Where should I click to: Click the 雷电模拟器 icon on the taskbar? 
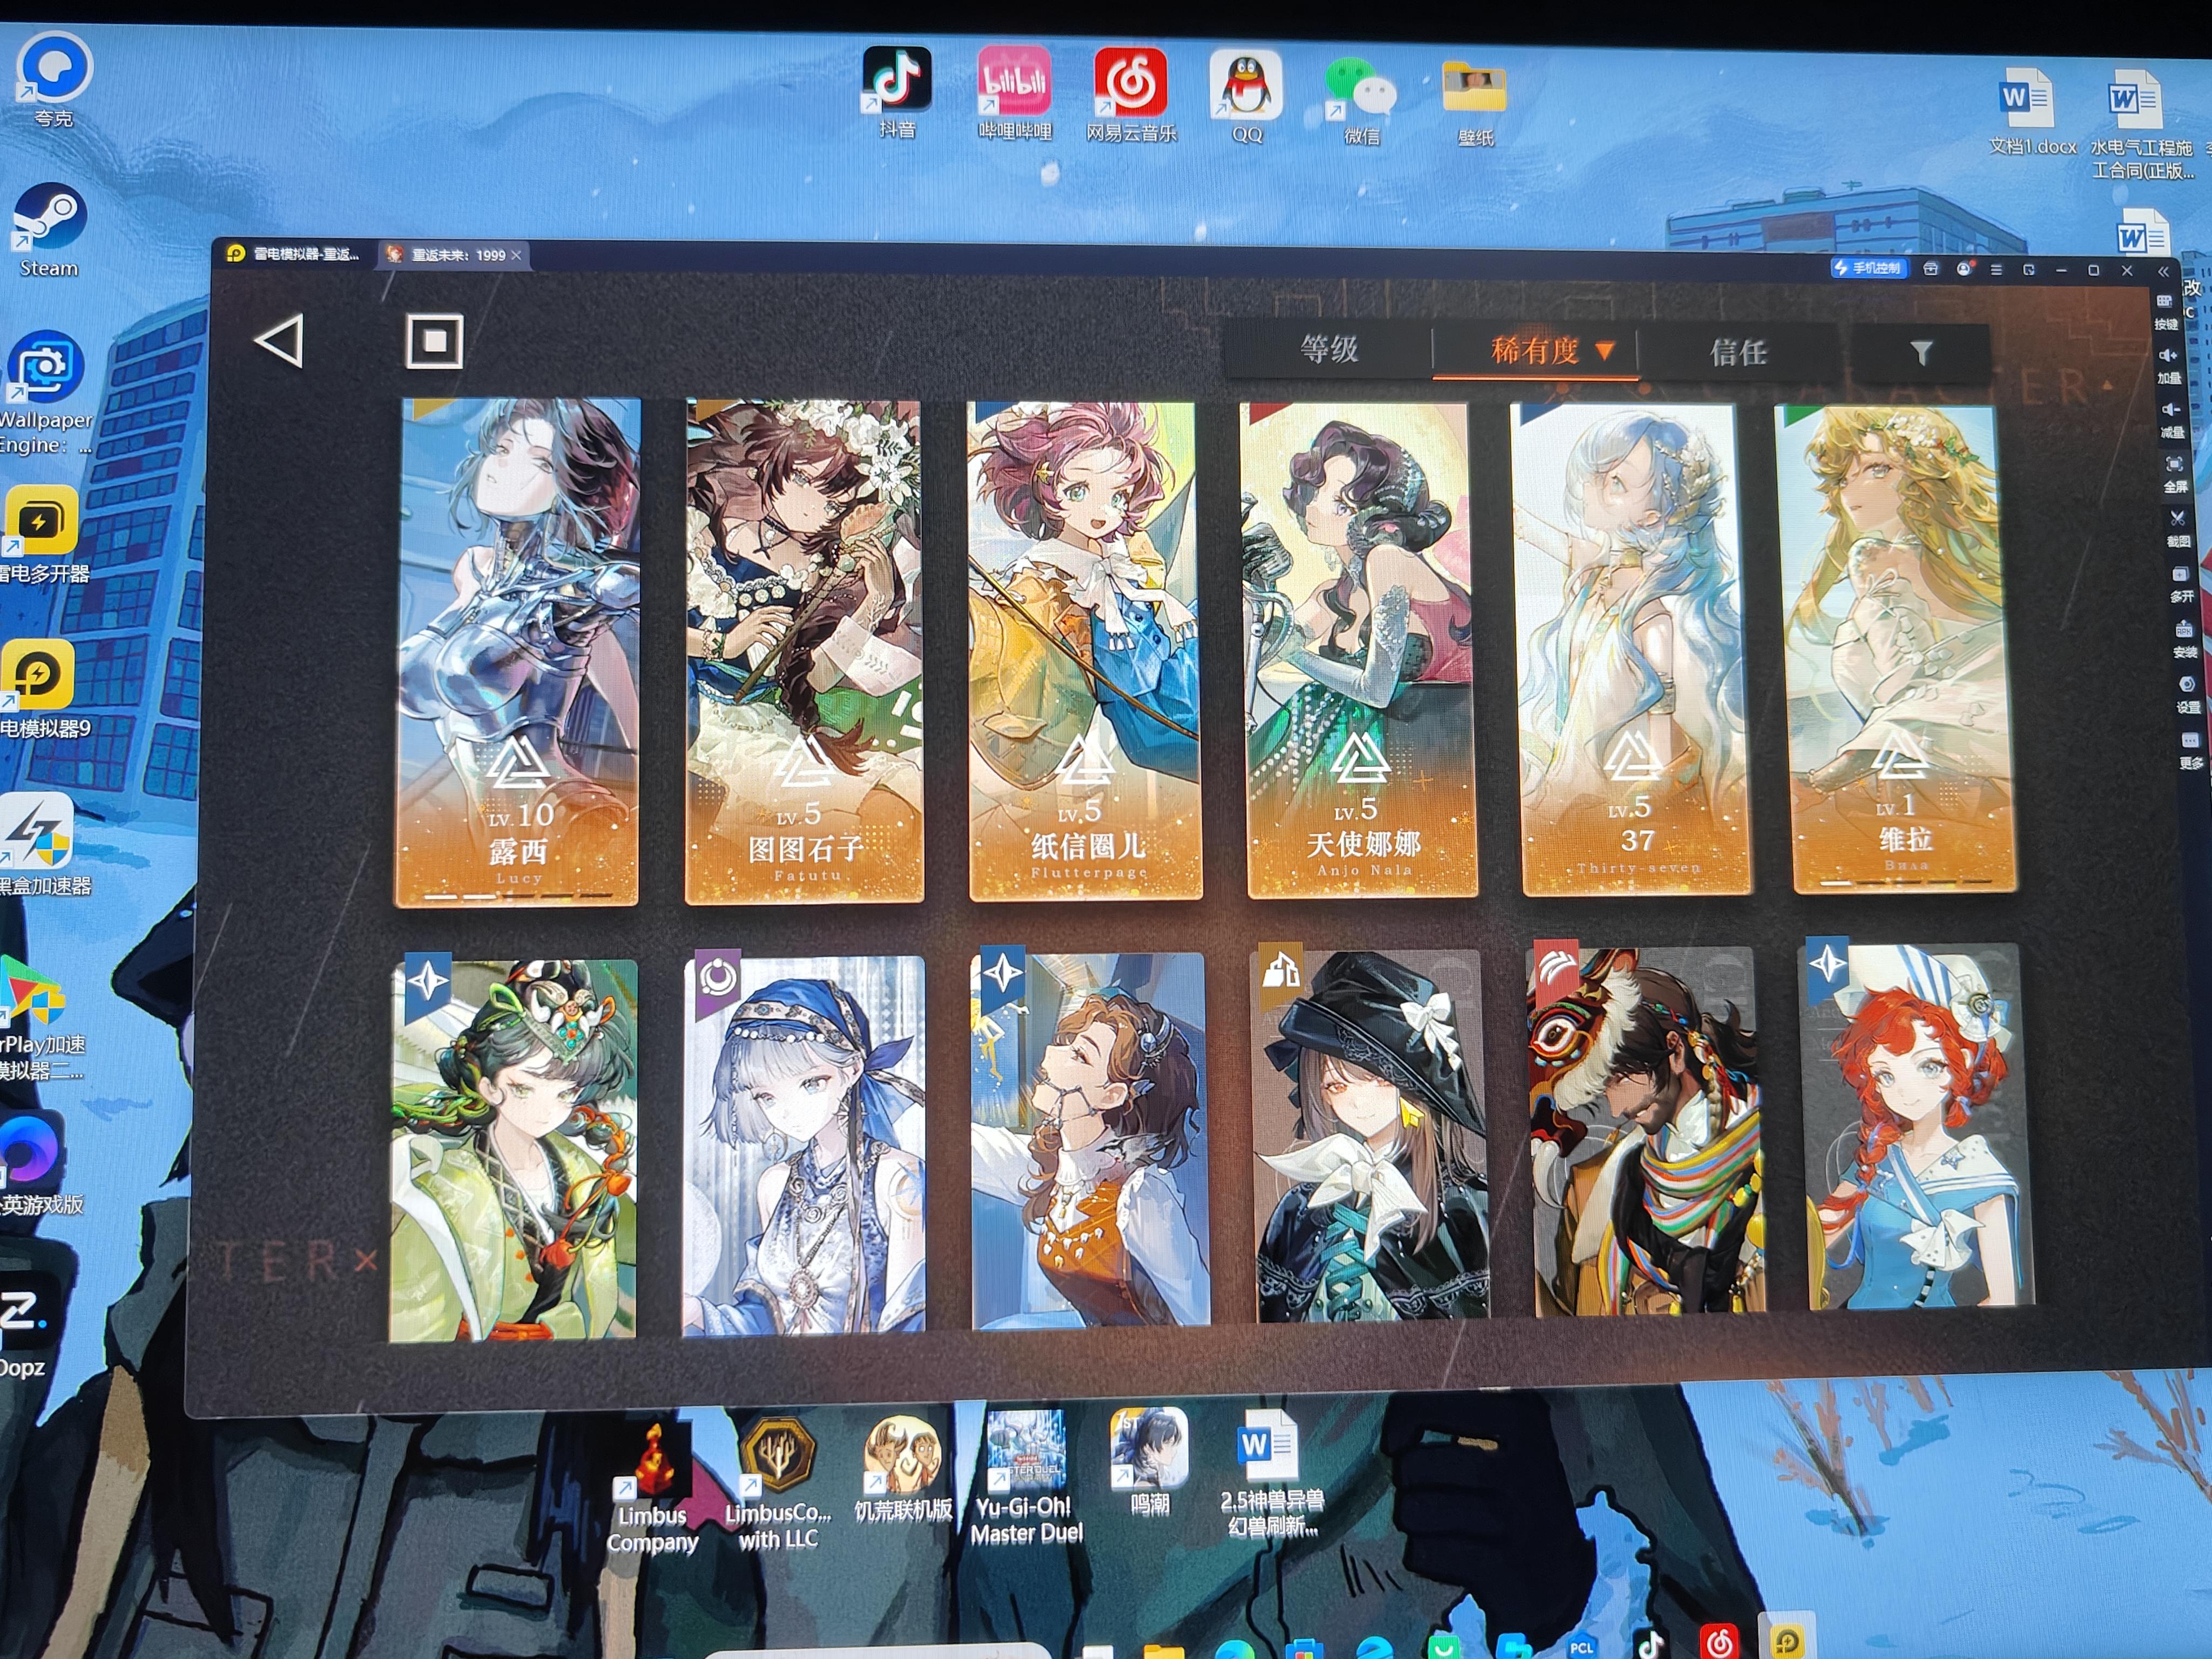coord(1788,1640)
